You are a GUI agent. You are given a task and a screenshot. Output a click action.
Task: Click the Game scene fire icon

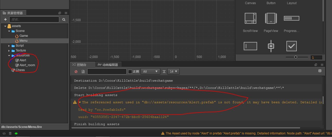click(x=17, y=36)
